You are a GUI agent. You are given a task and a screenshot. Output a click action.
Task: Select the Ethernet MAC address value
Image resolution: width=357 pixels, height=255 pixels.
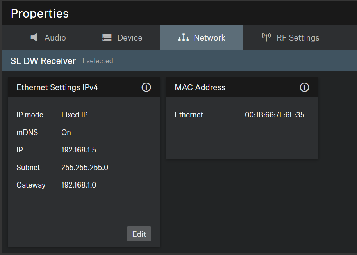coord(274,115)
